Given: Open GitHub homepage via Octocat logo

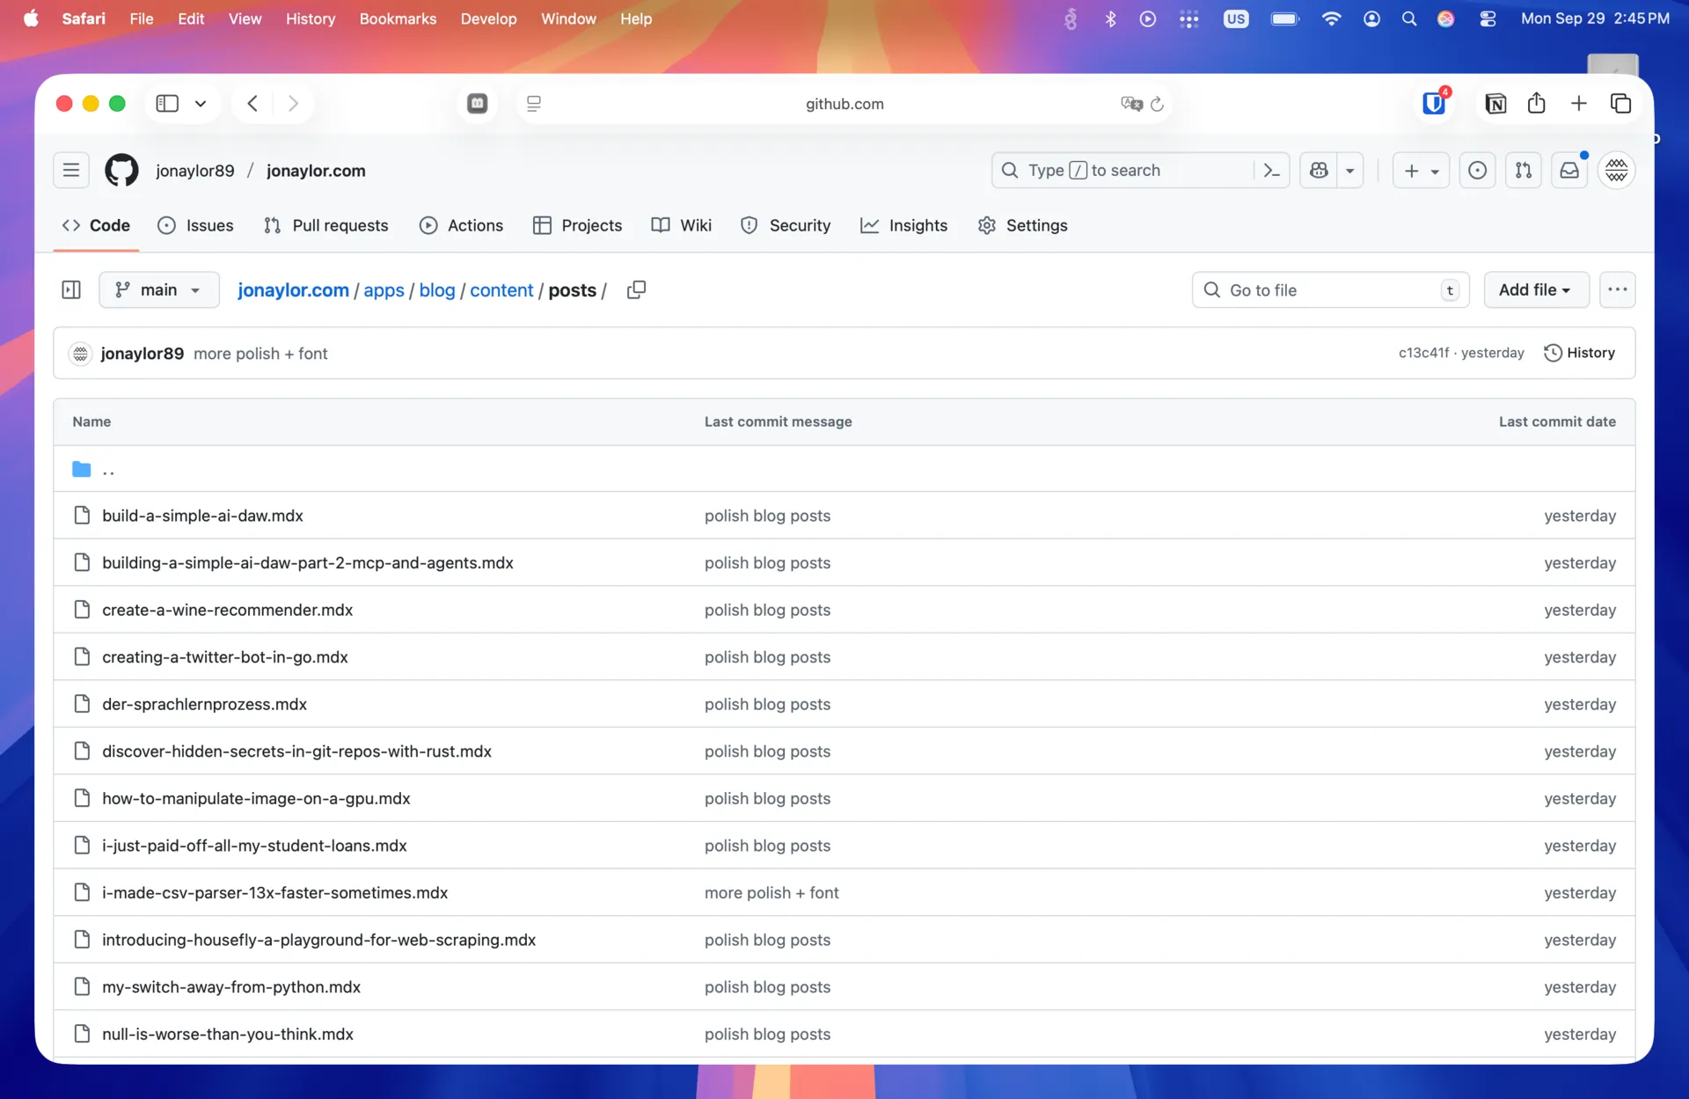Looking at the screenshot, I should (121, 171).
